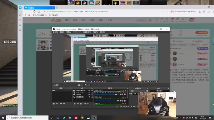The width and height of the screenshot is (214, 120).
Task: Toggle visibility of video capture device source
Action: coord(89,90)
